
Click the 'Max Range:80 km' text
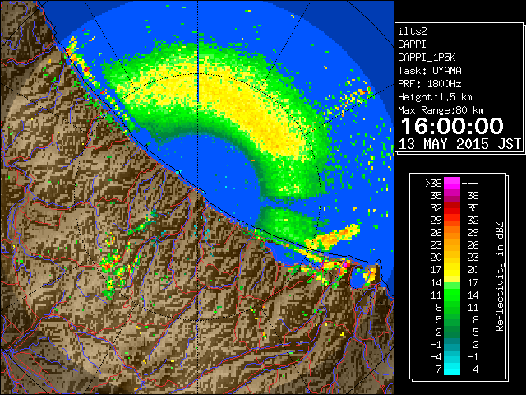click(x=441, y=110)
